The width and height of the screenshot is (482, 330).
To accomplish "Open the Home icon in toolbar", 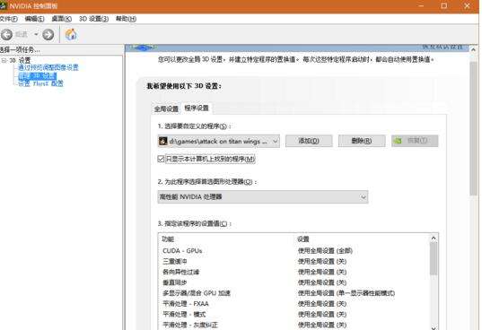I will 71,34.
